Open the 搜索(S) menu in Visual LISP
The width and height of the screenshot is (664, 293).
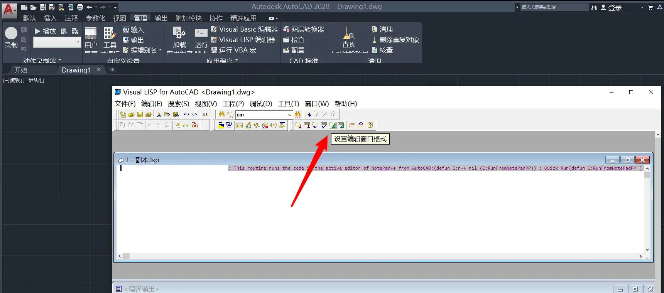(x=178, y=104)
